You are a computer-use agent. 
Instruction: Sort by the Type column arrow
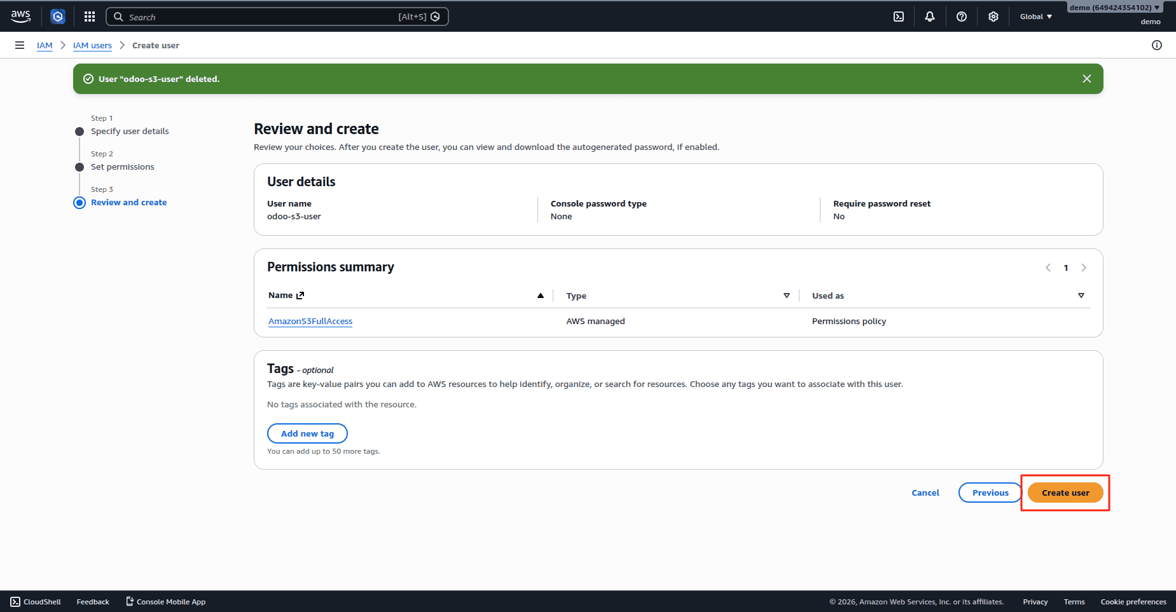pos(787,296)
